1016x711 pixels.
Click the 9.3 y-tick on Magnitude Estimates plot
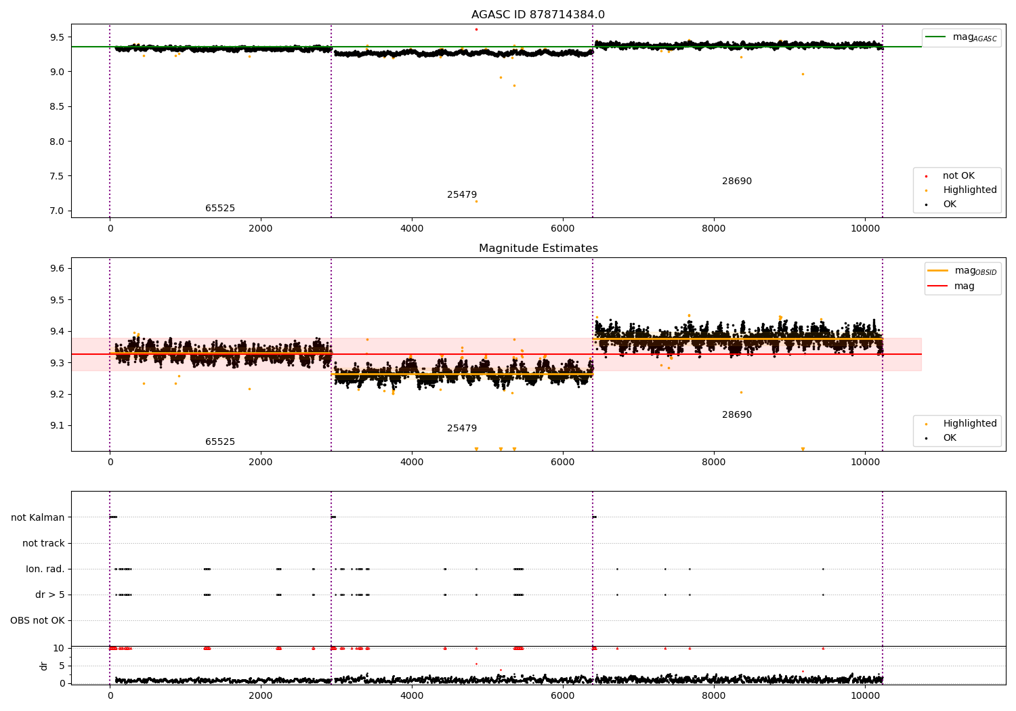coord(57,363)
